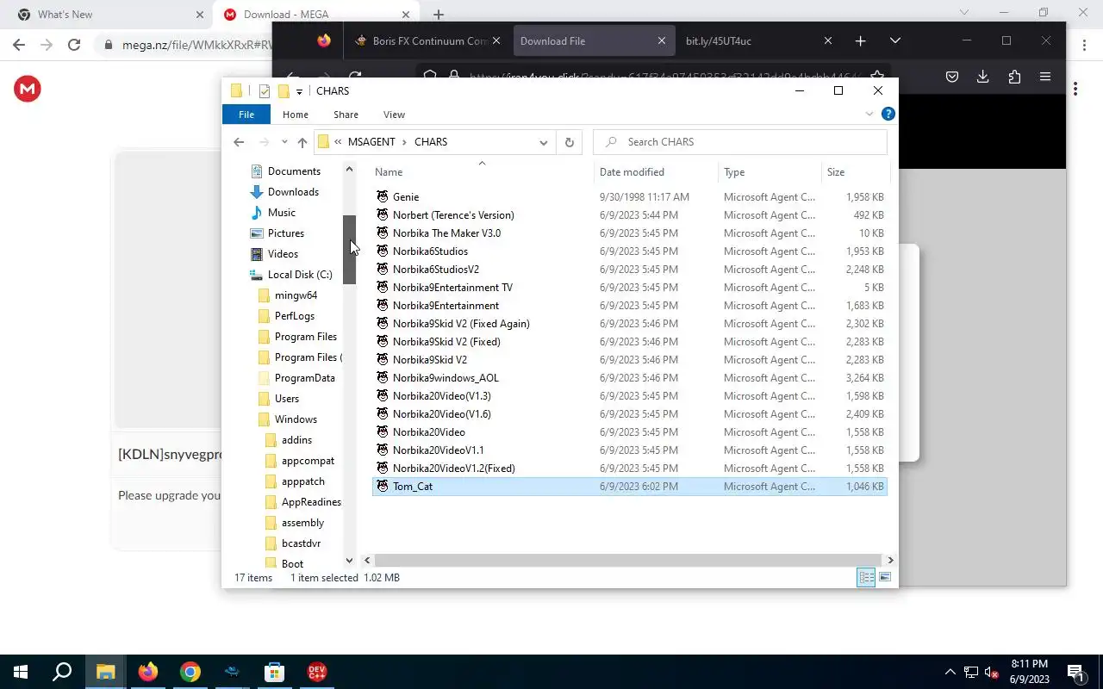Click MSAGENT in the breadcrumb path

point(371,142)
